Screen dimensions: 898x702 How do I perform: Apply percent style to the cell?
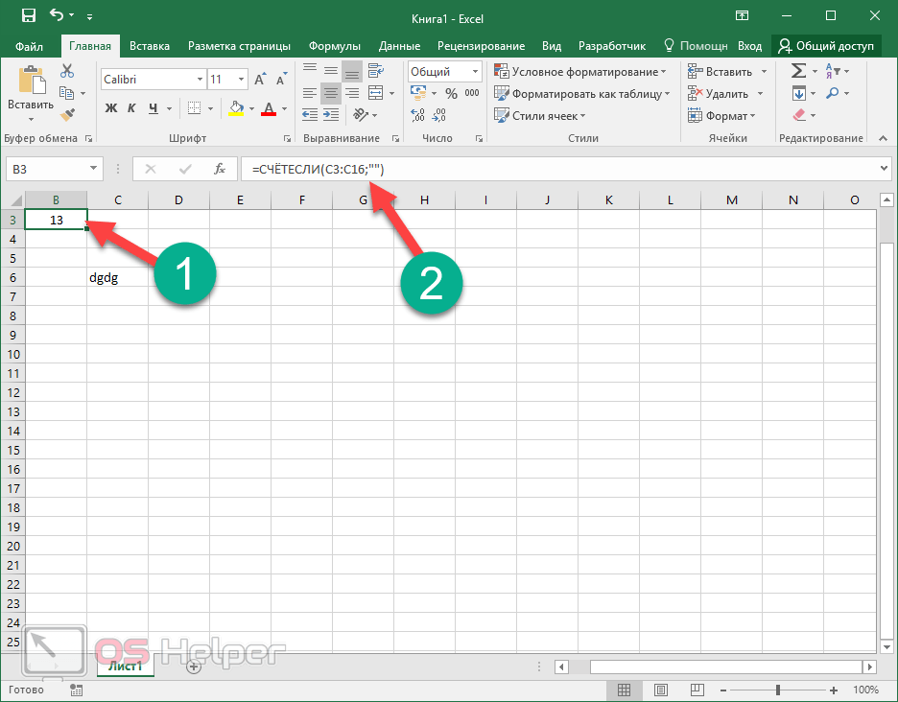pyautogui.click(x=451, y=94)
